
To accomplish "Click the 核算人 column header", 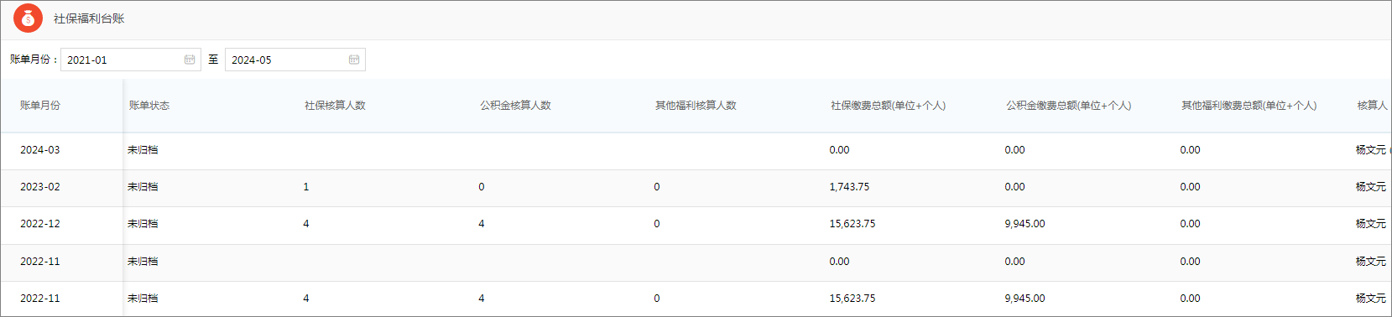I will 1372,106.
